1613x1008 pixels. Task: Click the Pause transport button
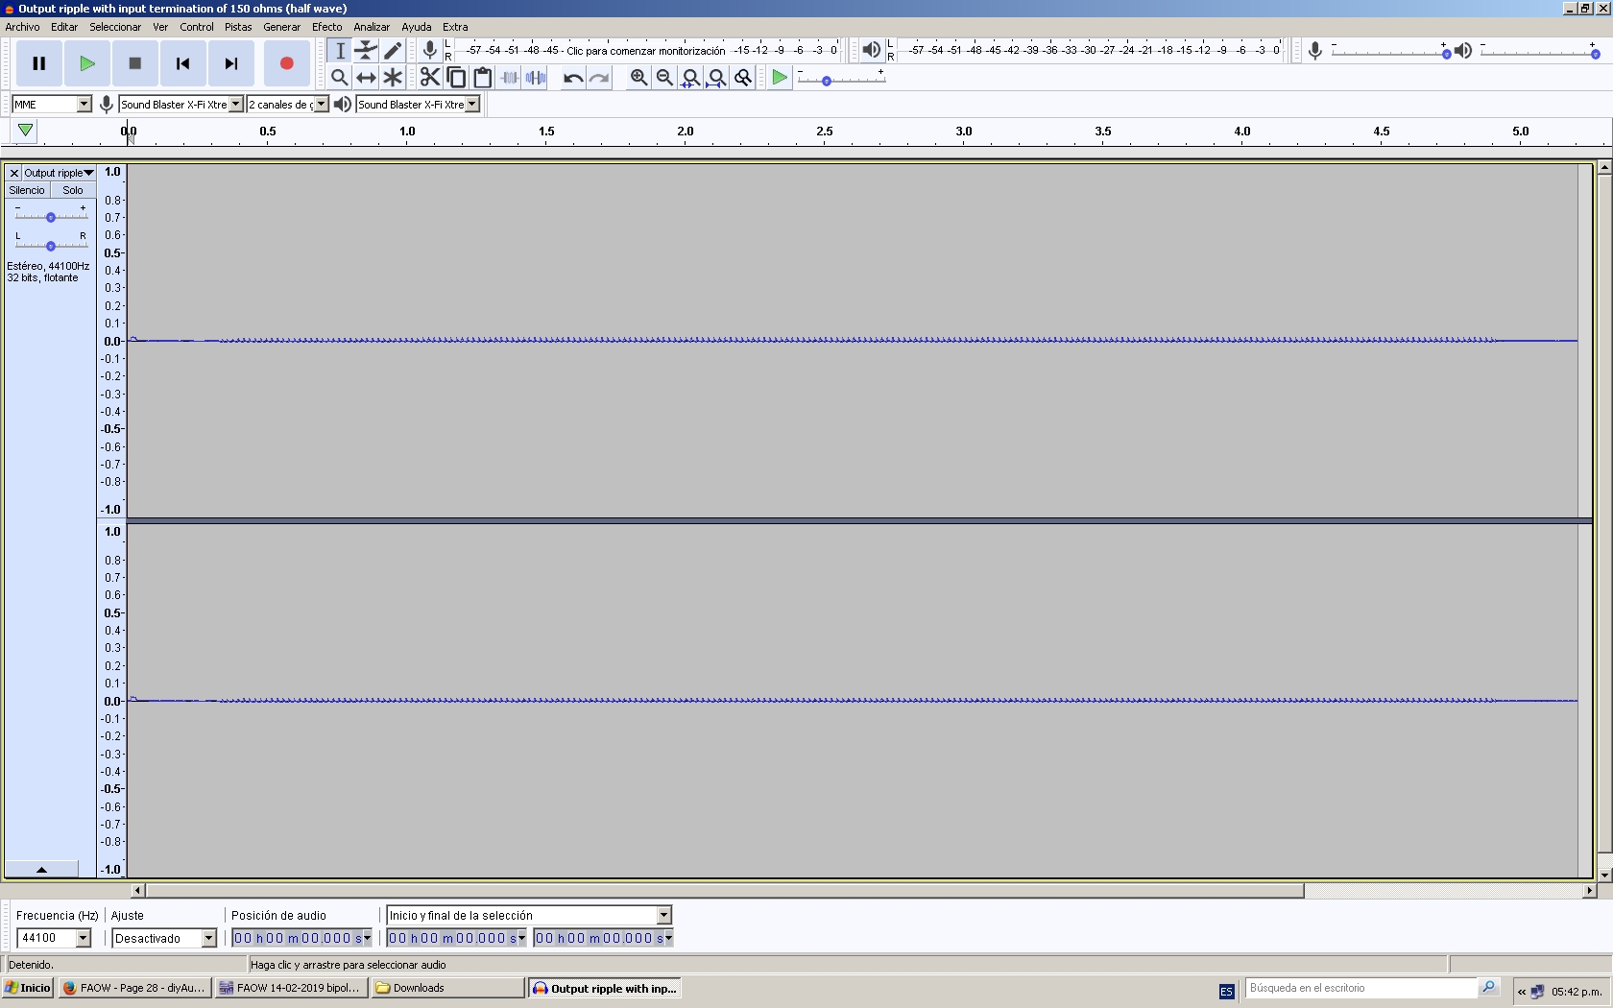[39, 63]
